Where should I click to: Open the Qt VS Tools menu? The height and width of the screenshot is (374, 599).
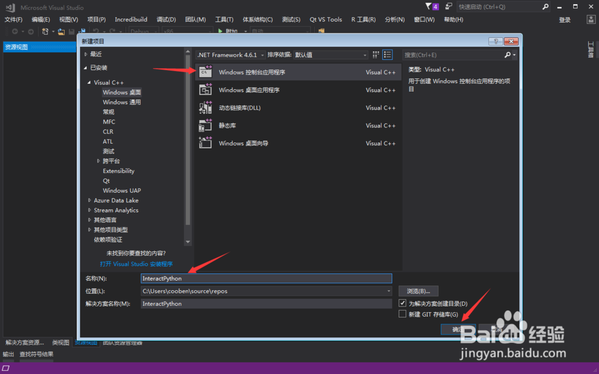(326, 20)
